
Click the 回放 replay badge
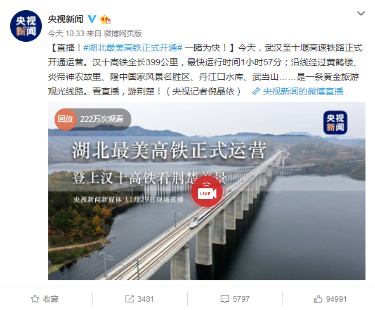pos(65,119)
